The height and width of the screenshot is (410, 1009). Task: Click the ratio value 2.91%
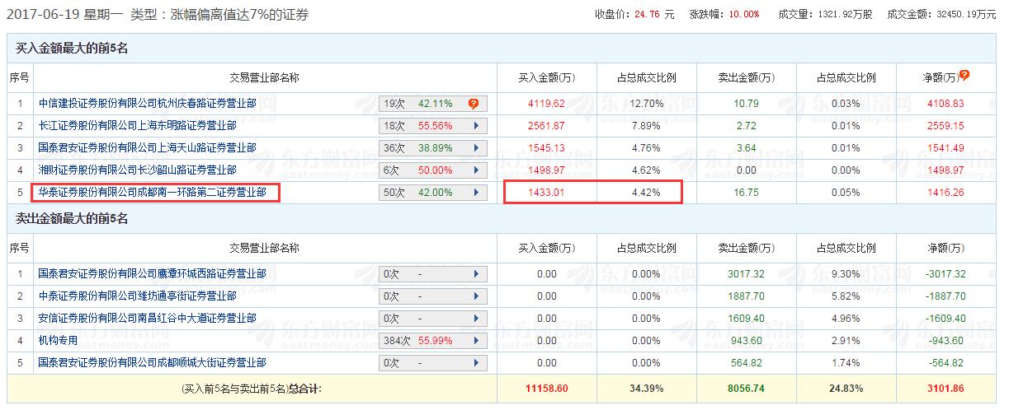coord(846,340)
